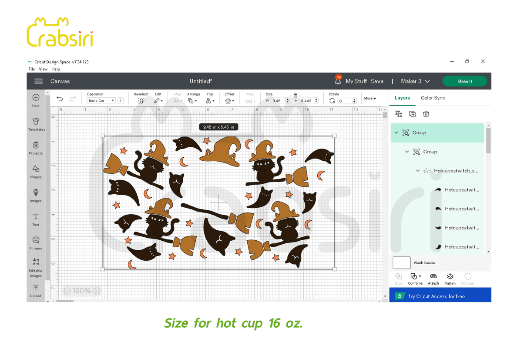Click the Upload icon

[36, 290]
